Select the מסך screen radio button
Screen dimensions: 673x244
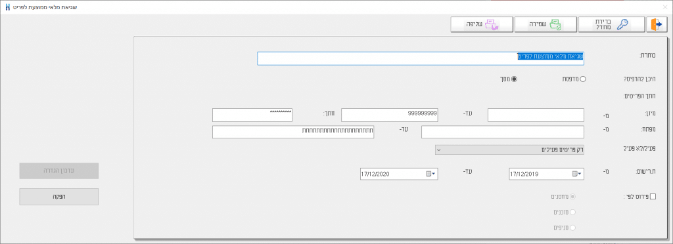tap(514, 79)
